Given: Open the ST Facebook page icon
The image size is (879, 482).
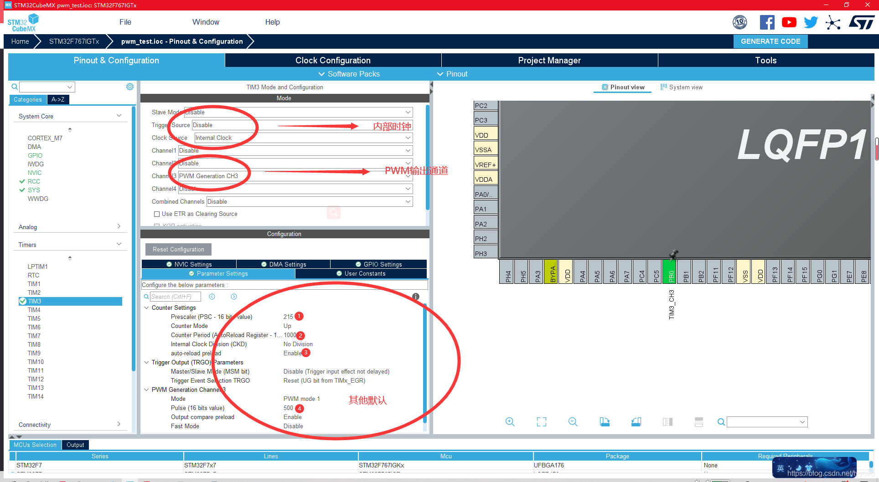Looking at the screenshot, I should tap(767, 22).
